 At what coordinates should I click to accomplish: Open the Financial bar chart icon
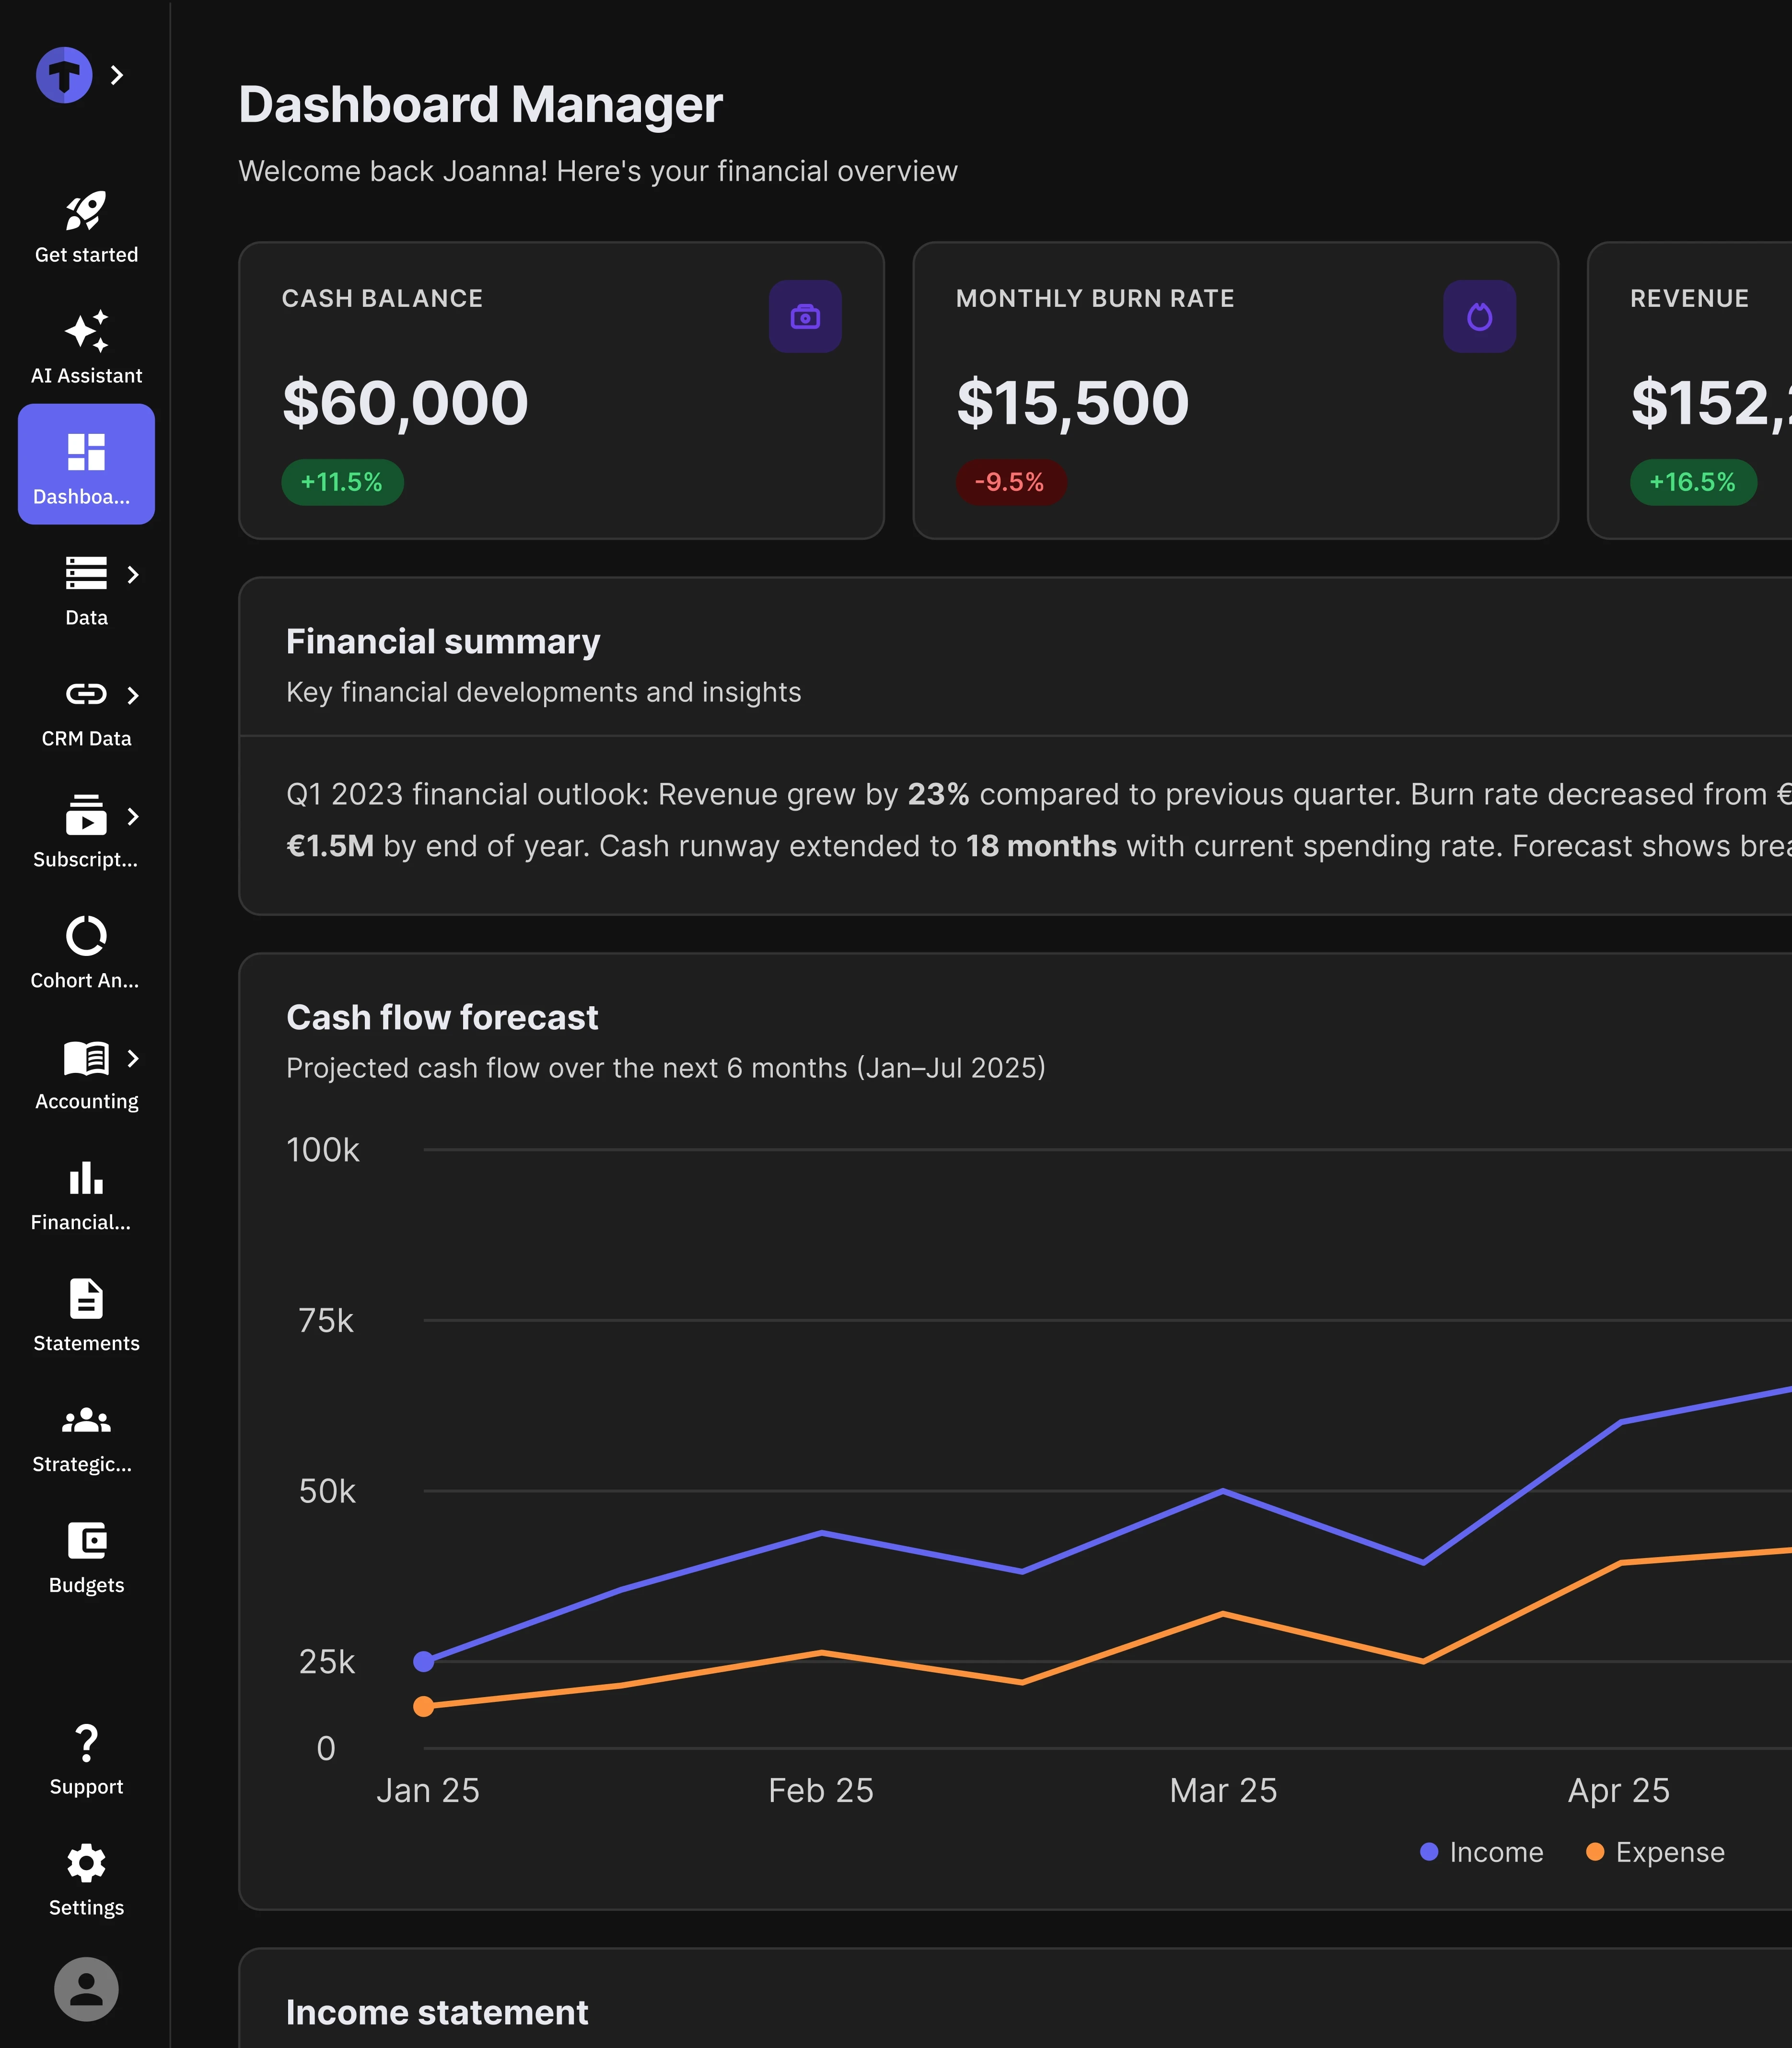[86, 1178]
